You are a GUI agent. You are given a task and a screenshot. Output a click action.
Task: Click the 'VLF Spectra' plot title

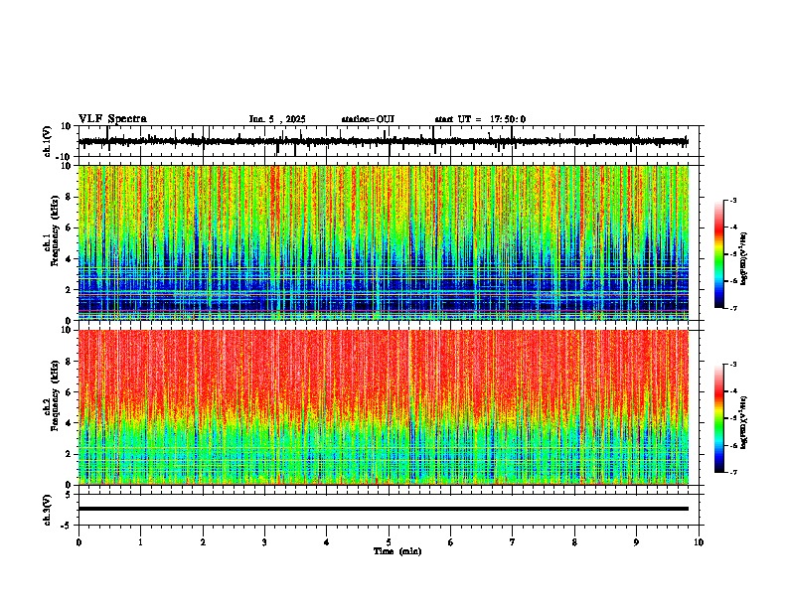[112, 119]
